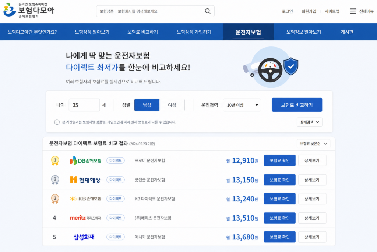Click the 로그인 link
This screenshot has width=377, height=252.
click(287, 11)
